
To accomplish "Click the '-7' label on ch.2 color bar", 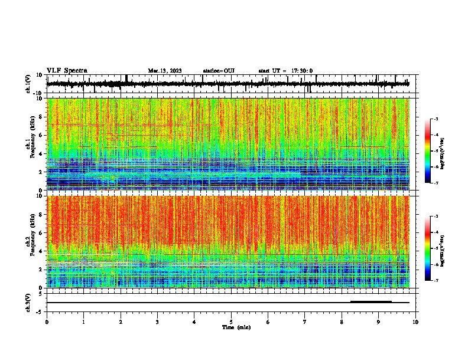I will coord(436,280).
